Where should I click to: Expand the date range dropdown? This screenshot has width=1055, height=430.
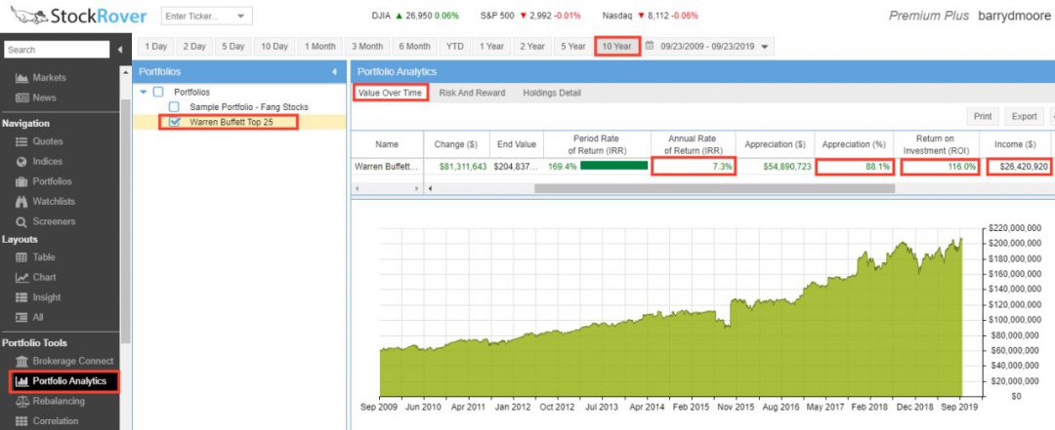tap(765, 47)
